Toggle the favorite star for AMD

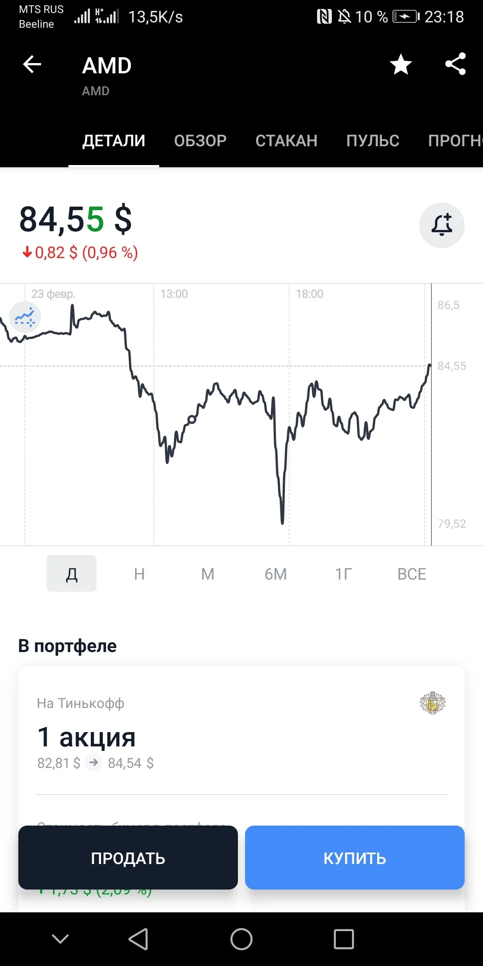click(401, 64)
